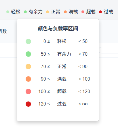118x129 pixels.
Task: Click the yellow 正常 legend dot
Action: coord(47,12)
